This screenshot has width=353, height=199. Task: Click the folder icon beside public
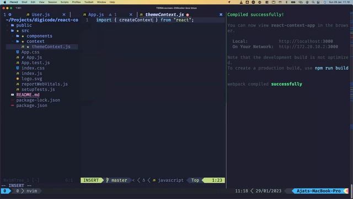[12, 25]
